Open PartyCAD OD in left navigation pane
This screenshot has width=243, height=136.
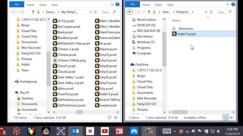(x=29, y=53)
